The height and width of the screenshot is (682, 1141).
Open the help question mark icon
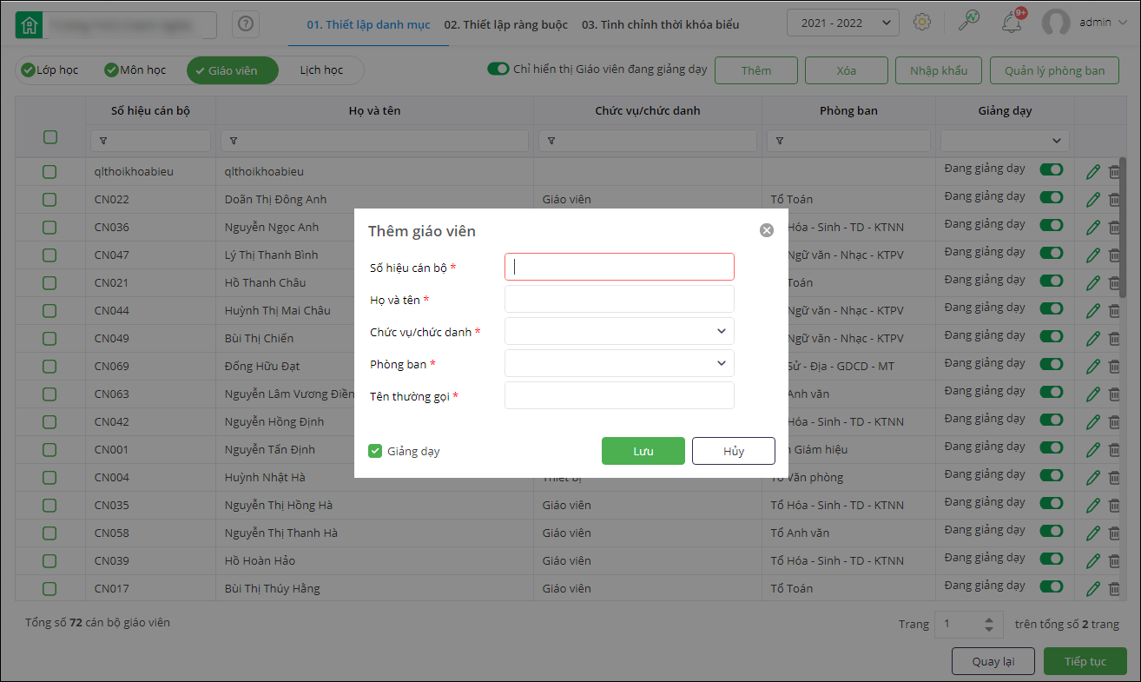(246, 24)
